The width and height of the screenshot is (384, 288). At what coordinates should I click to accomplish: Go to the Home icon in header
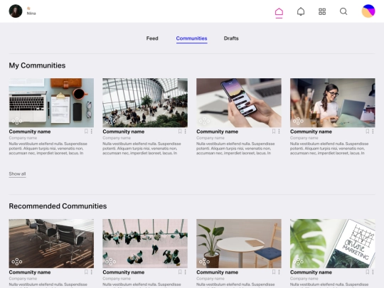pos(279,12)
